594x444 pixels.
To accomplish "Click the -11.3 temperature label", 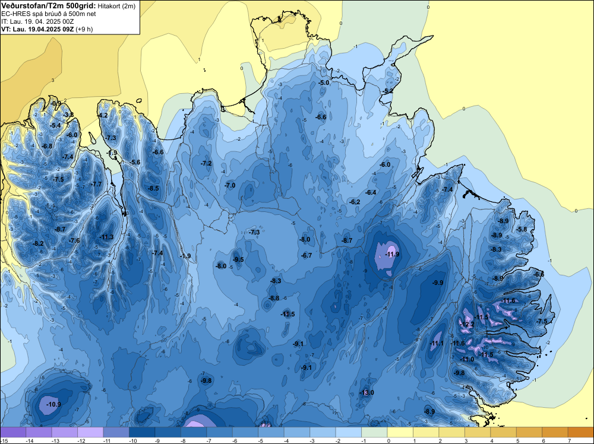I will click(x=106, y=237).
